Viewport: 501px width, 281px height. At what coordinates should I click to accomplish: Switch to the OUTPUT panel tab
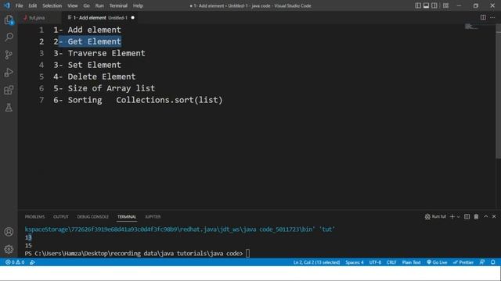[x=61, y=217]
